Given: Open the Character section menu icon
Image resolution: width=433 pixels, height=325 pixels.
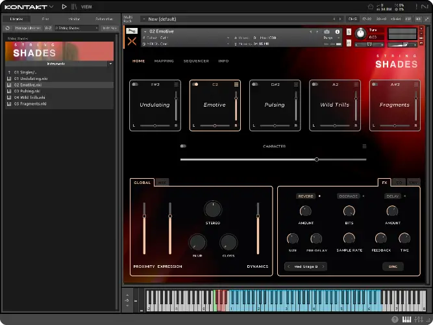Looking at the screenshot, I should point(364,146).
